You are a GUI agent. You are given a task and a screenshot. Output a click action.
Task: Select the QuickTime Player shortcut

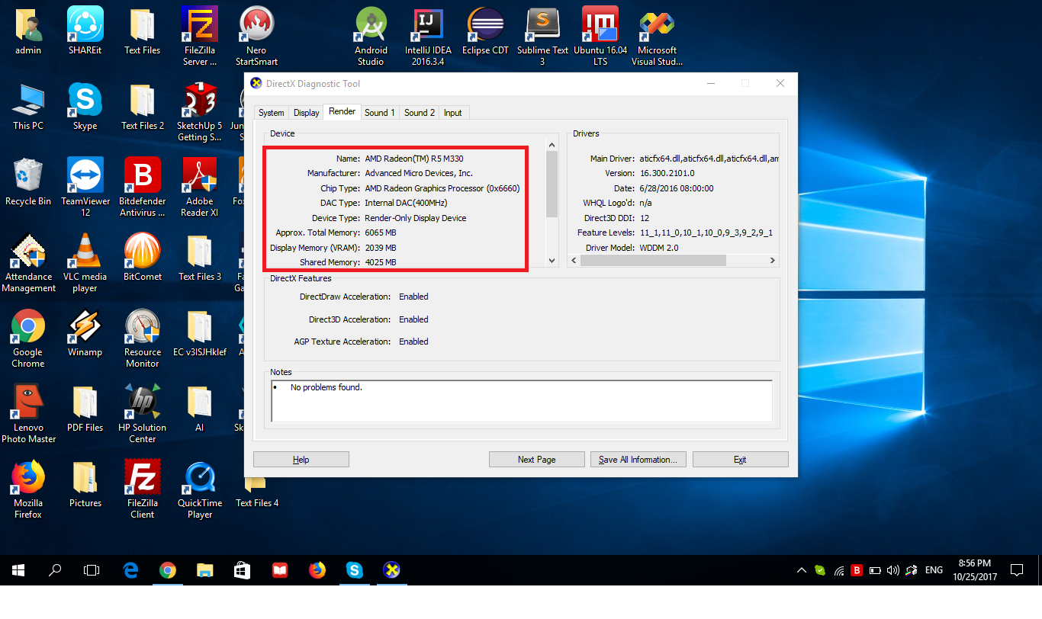pos(200,489)
